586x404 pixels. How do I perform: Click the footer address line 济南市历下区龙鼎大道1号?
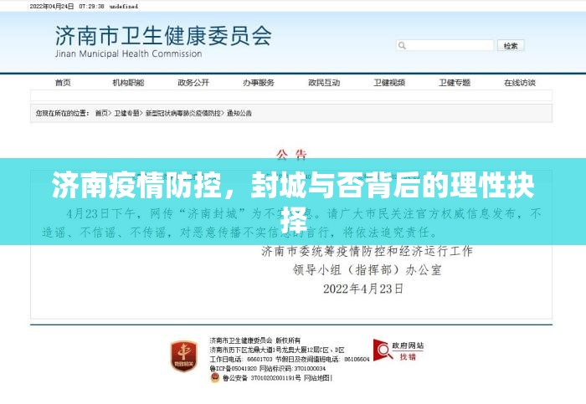pos(277,350)
